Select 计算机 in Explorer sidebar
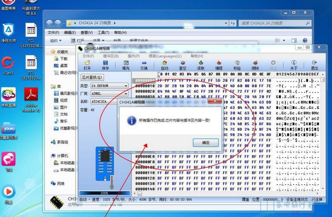Image resolution: width=332 pixels, height=217 pixels. [59, 156]
